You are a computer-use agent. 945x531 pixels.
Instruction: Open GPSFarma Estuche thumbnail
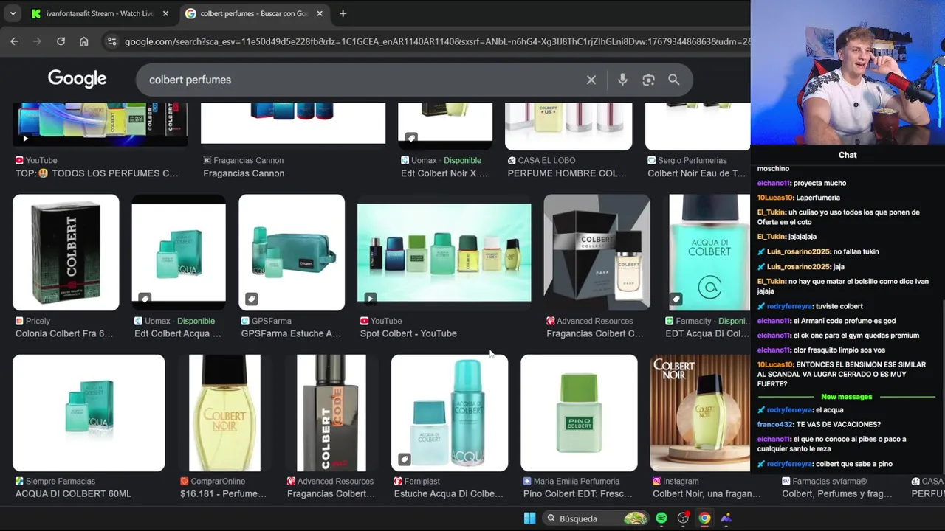pyautogui.click(x=292, y=252)
